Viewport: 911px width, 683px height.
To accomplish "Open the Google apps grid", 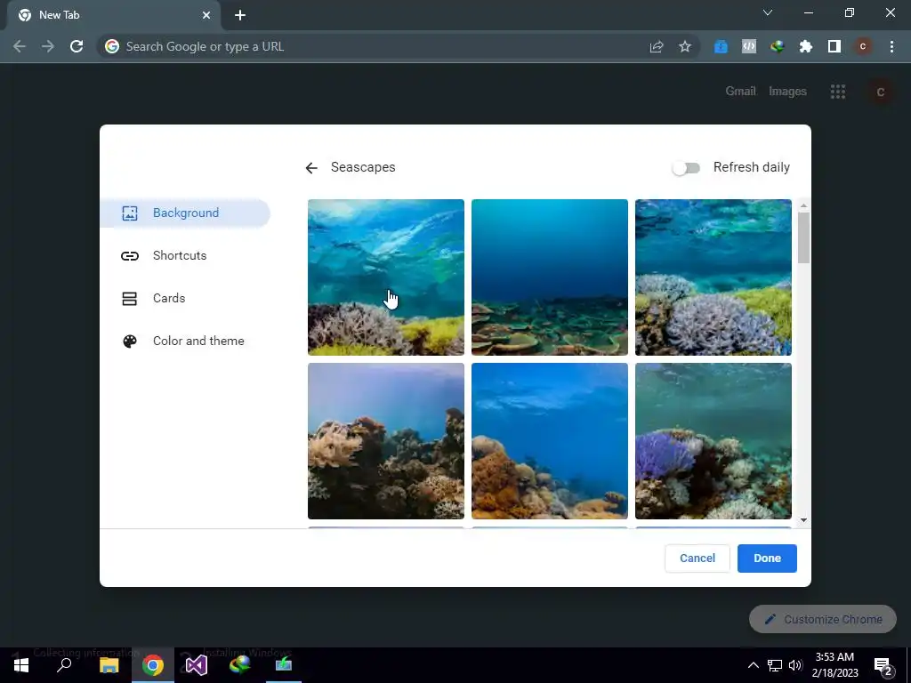I will tap(838, 92).
